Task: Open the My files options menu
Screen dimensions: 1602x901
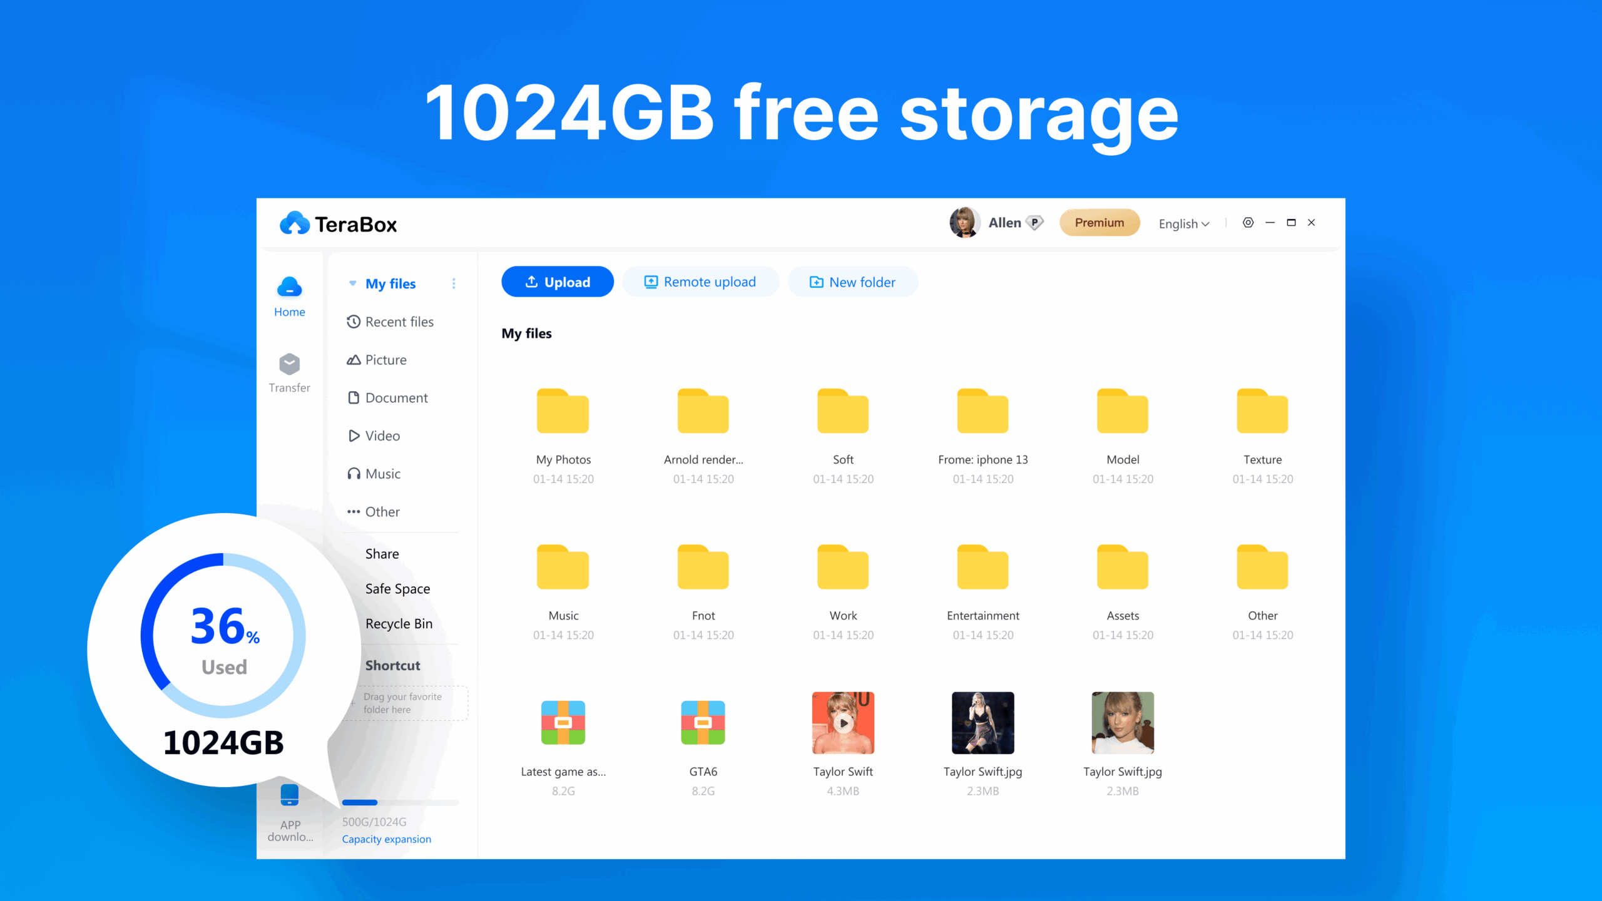Action: 454,283
